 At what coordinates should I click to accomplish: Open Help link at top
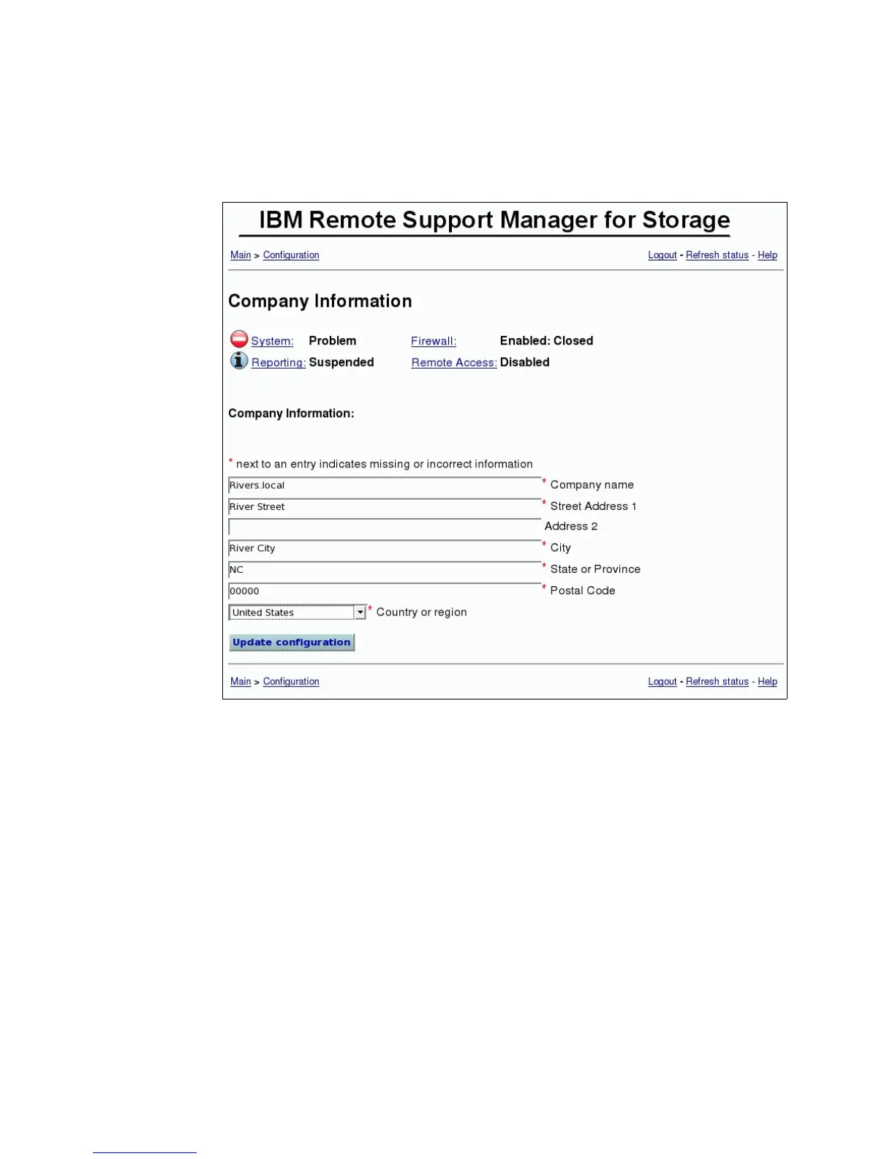coord(768,255)
